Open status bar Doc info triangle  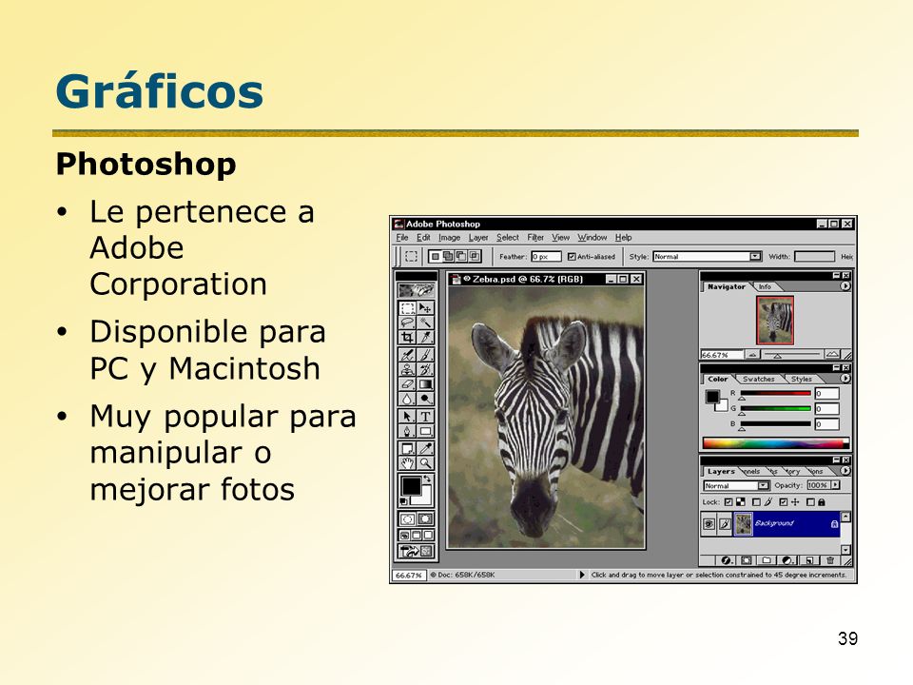pyautogui.click(x=582, y=575)
